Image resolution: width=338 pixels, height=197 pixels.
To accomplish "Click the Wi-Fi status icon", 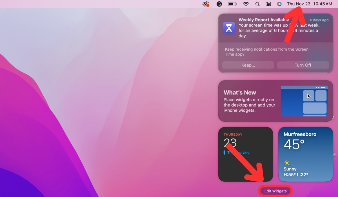I will pyautogui.click(x=246, y=4).
